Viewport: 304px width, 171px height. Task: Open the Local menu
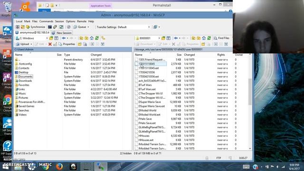[x=19, y=21]
